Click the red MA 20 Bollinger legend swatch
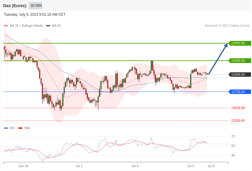The image size is (252, 171). 6,26
